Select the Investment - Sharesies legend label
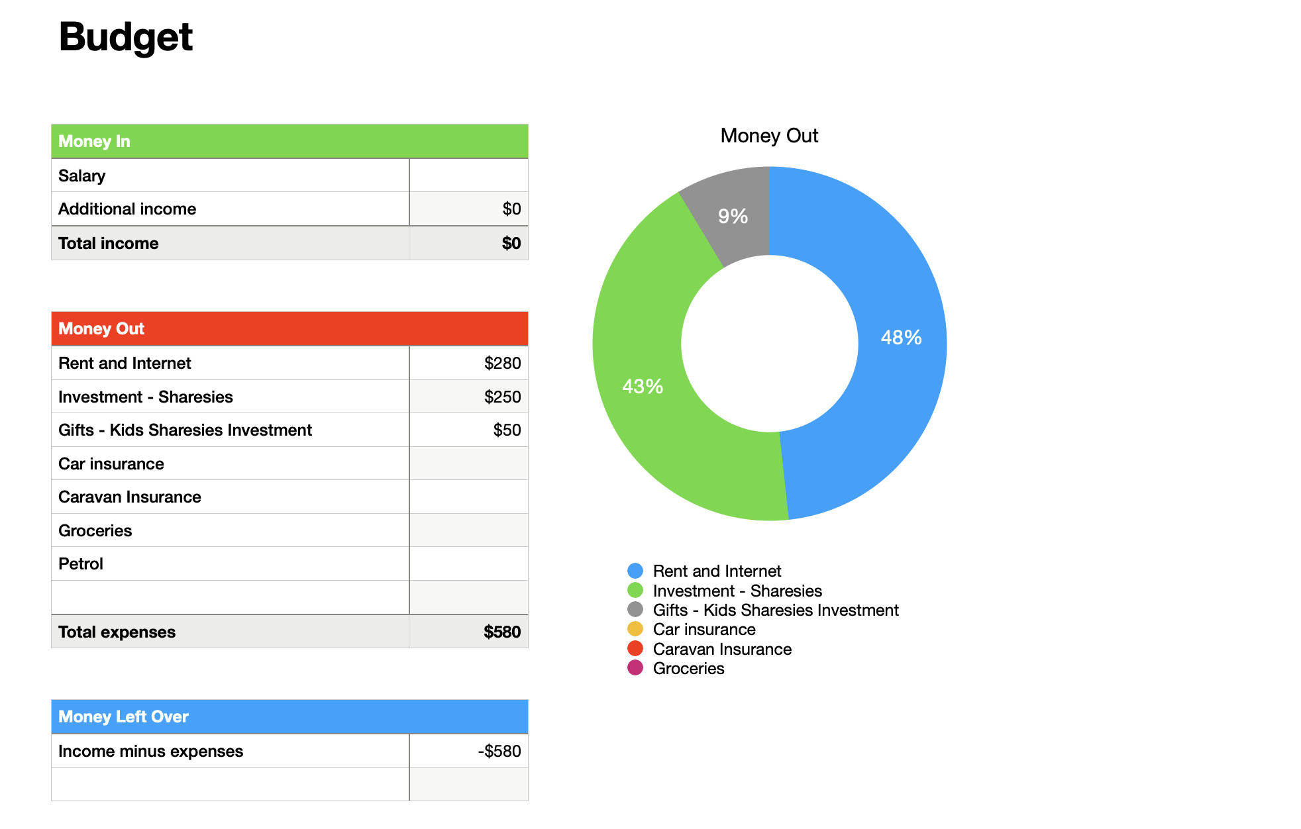1301x829 pixels. (737, 591)
